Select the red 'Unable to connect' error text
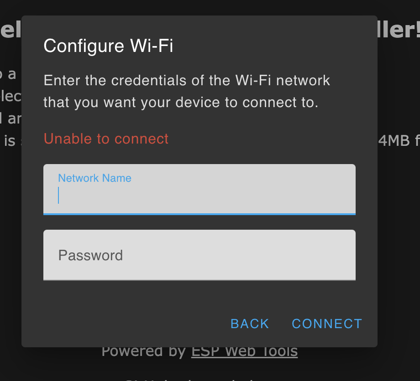Image resolution: width=420 pixels, height=381 pixels. point(106,139)
